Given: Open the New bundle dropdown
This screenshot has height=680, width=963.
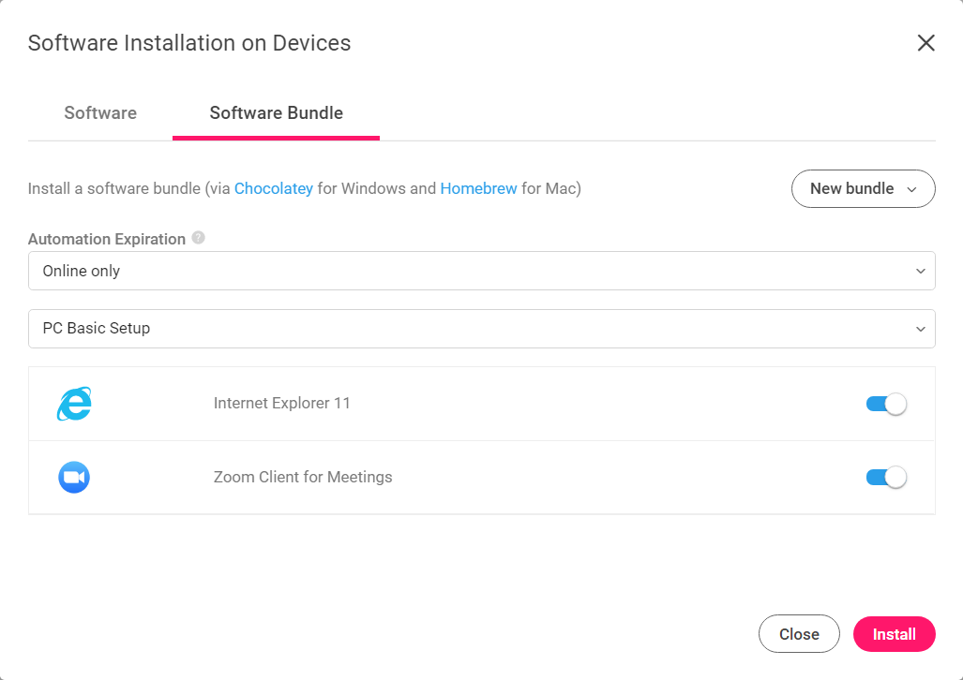Looking at the screenshot, I should click(x=863, y=188).
